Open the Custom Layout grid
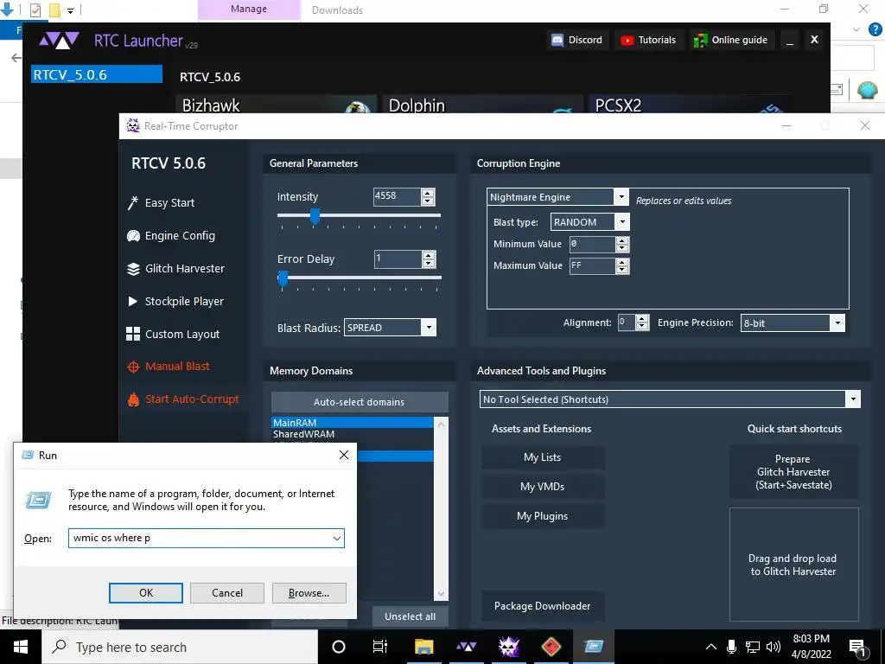This screenshot has width=885, height=664. coord(173,334)
